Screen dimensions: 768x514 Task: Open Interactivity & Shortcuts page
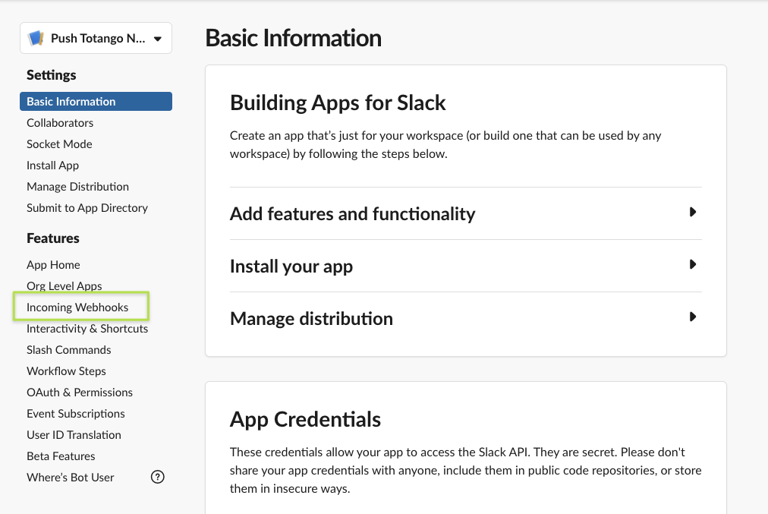(87, 329)
